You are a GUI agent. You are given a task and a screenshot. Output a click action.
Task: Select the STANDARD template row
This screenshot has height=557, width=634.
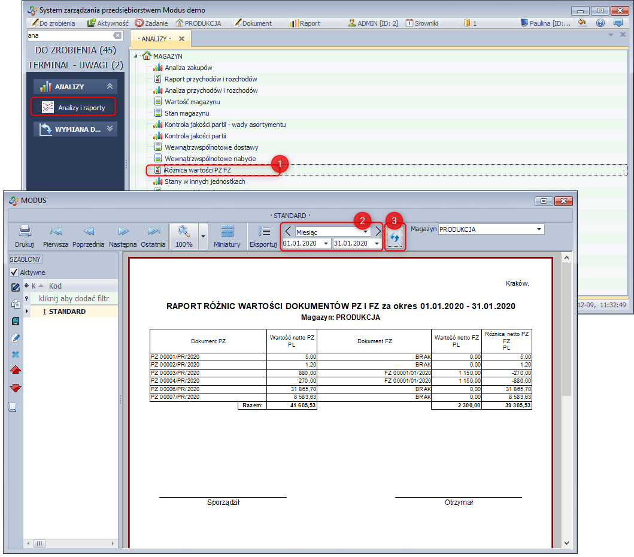[x=67, y=311]
